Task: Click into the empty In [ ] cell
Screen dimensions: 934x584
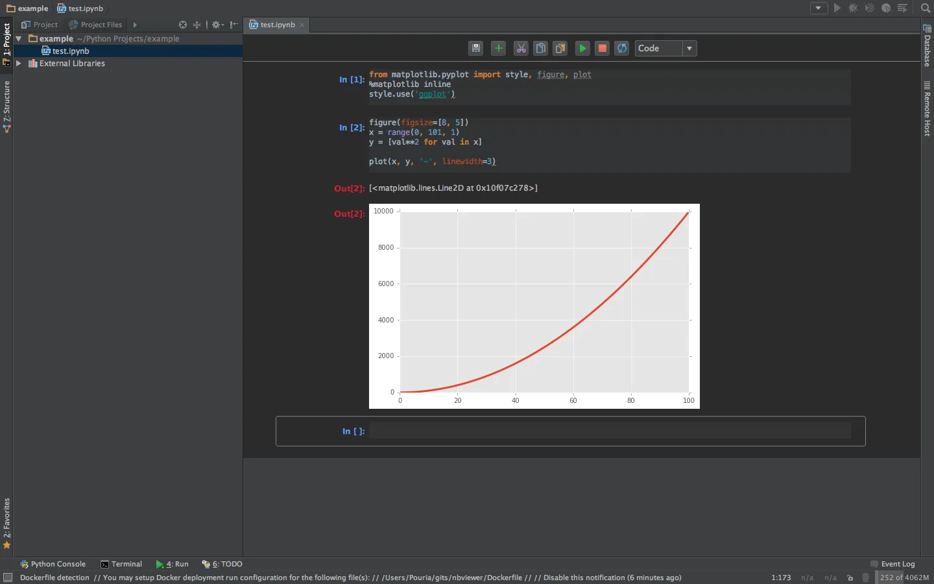Action: (x=610, y=430)
